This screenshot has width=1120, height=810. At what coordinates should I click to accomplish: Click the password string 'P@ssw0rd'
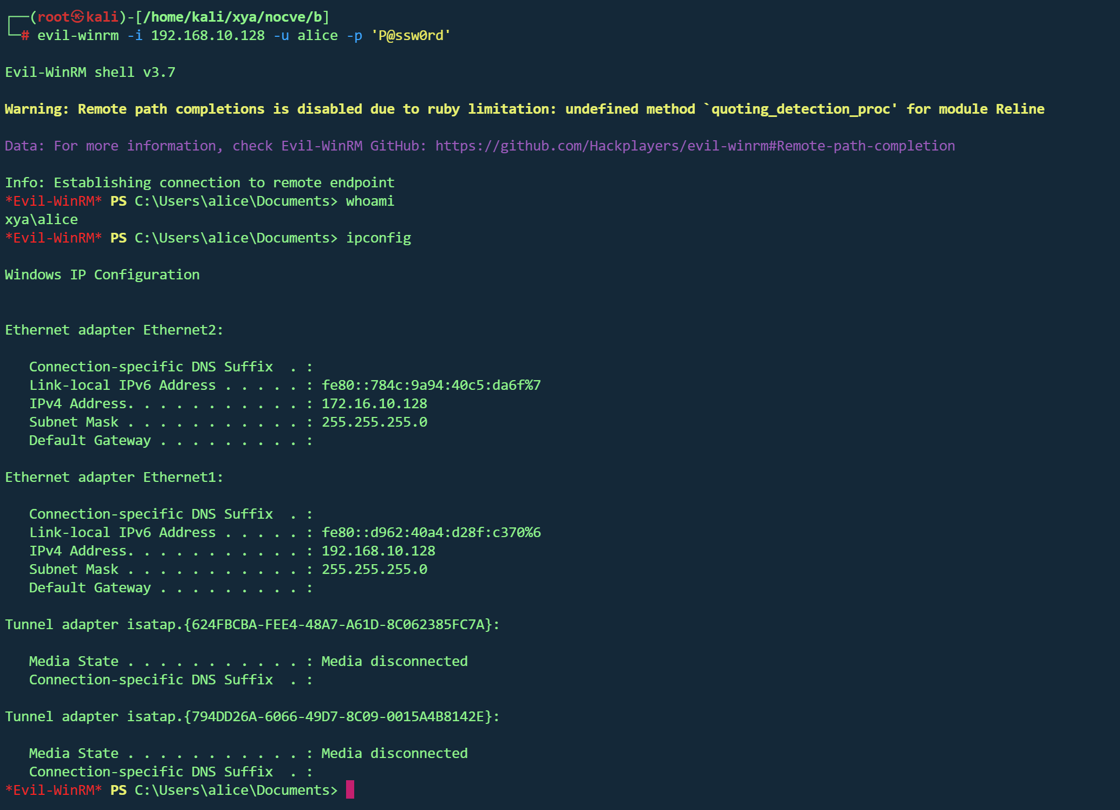[x=411, y=36]
